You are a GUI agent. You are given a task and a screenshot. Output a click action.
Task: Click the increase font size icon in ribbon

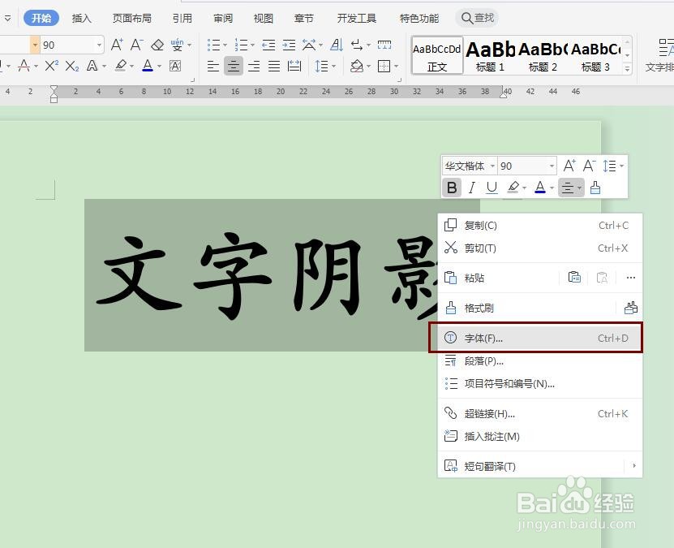point(117,45)
